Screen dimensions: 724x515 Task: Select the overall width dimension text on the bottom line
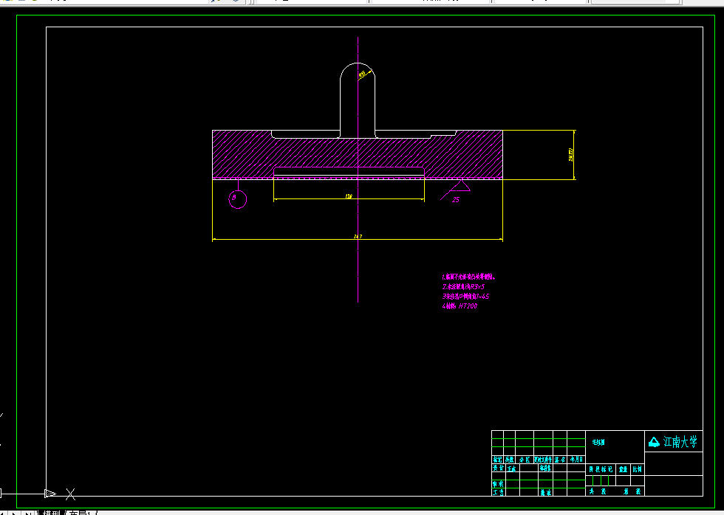point(358,237)
